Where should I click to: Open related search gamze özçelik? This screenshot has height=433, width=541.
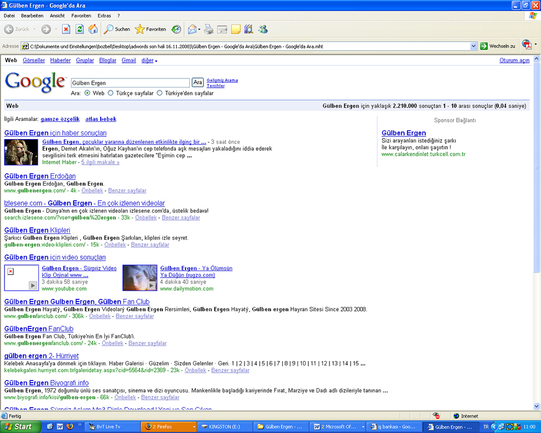click(60, 119)
